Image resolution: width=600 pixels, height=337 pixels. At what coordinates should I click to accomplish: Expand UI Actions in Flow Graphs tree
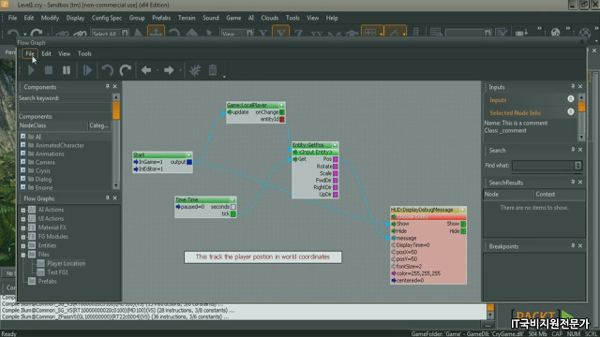pos(22,219)
